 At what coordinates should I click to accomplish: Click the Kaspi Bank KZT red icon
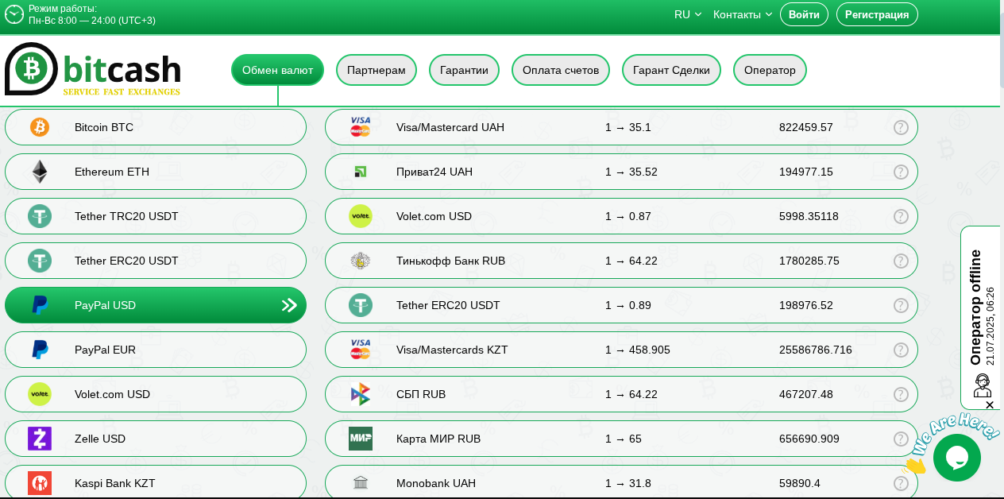[x=40, y=483]
